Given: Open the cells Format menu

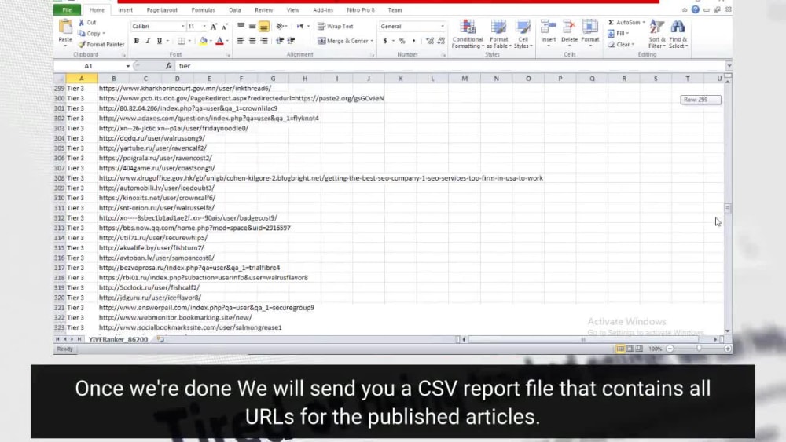Looking at the screenshot, I should coord(590,33).
